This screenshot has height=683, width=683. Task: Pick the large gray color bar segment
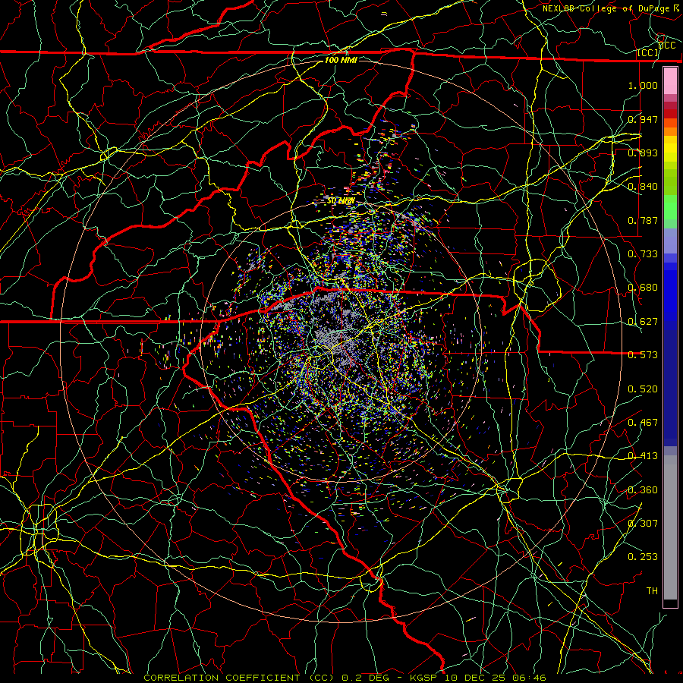point(670,527)
